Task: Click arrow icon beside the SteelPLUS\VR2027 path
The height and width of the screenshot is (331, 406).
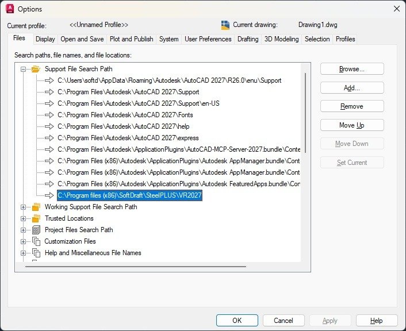Action: 49,195
